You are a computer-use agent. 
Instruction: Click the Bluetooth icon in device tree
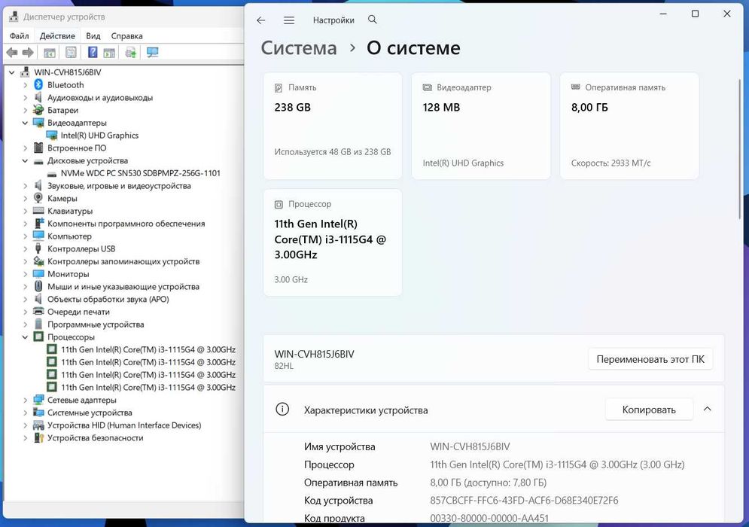pyautogui.click(x=38, y=84)
